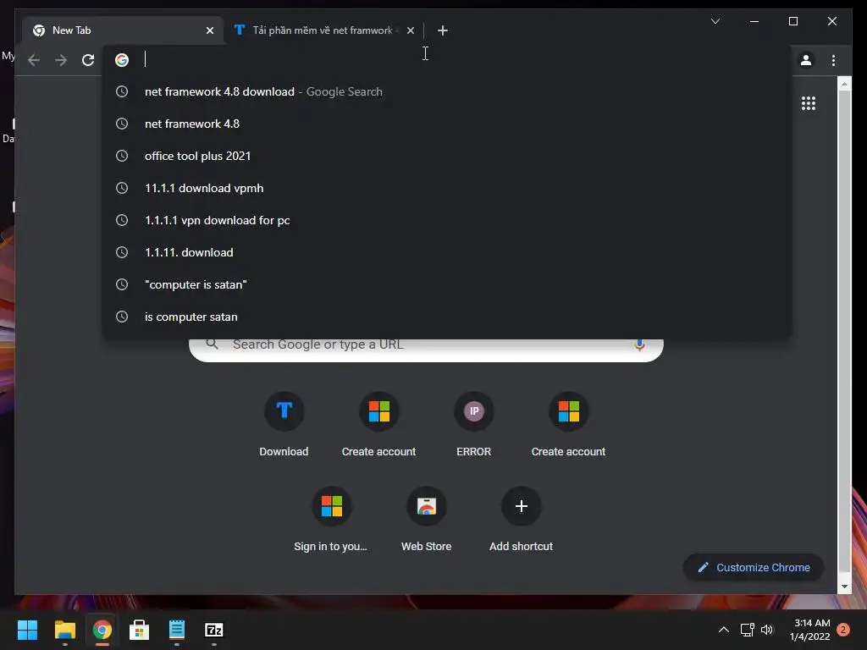Screen dimensions: 867x650
Task: Select suggestion 11.1.1 download vpmh
Action: [x=447, y=188]
